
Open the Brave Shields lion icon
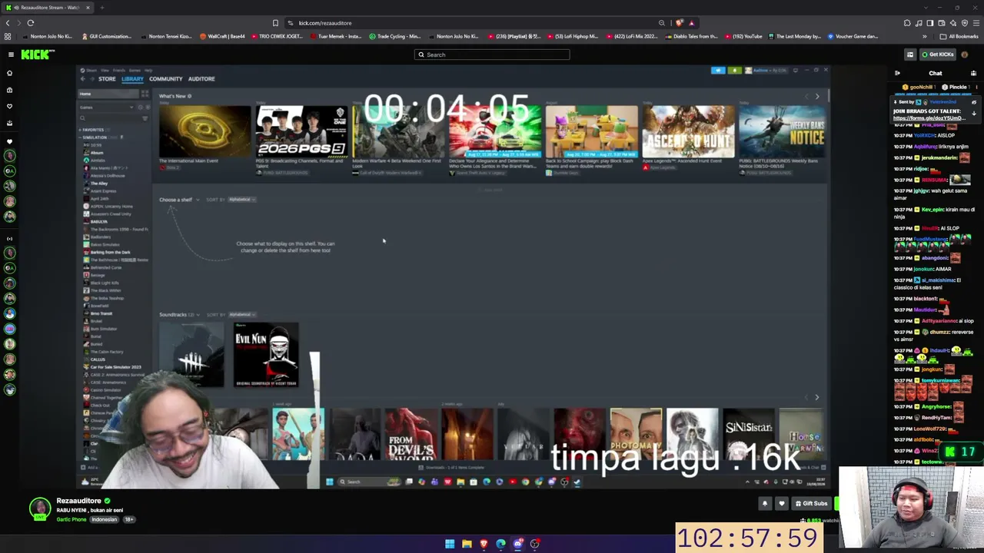tap(680, 23)
